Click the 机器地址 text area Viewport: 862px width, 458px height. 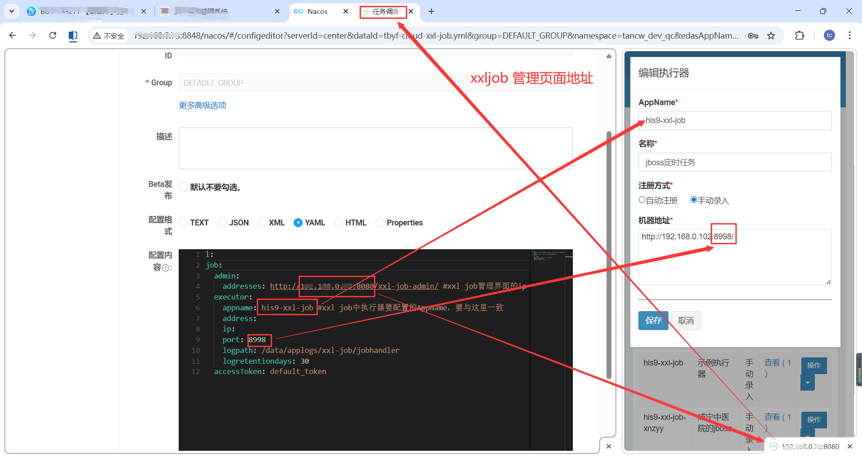(735, 257)
